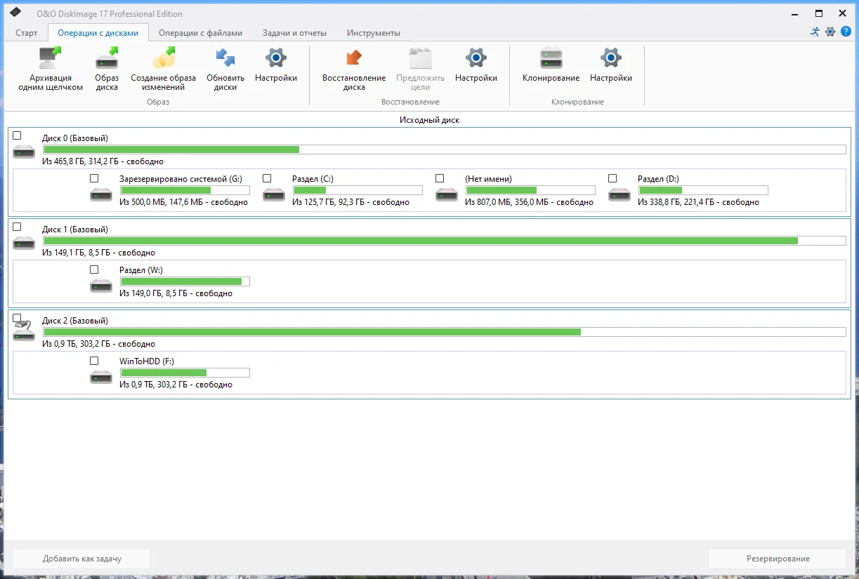The width and height of the screenshot is (859, 579).
Task: Check the Диск 2 (Базовый) checkbox
Action: click(17, 318)
